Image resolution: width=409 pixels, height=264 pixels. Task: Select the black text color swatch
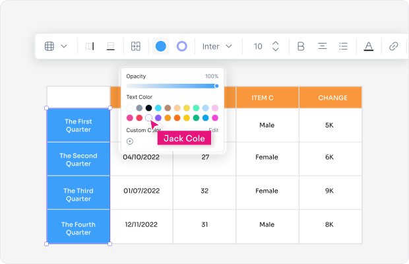pyautogui.click(x=148, y=108)
